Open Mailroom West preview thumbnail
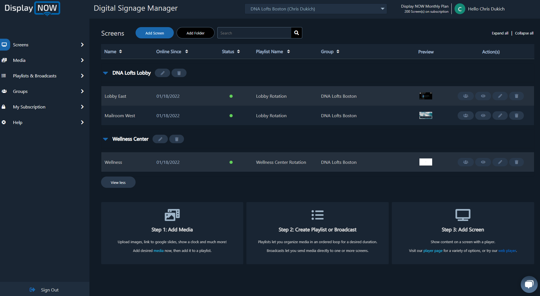 coord(426,115)
